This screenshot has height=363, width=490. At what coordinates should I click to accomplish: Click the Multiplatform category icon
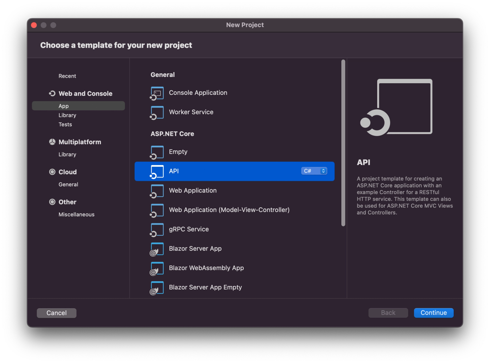(x=52, y=142)
